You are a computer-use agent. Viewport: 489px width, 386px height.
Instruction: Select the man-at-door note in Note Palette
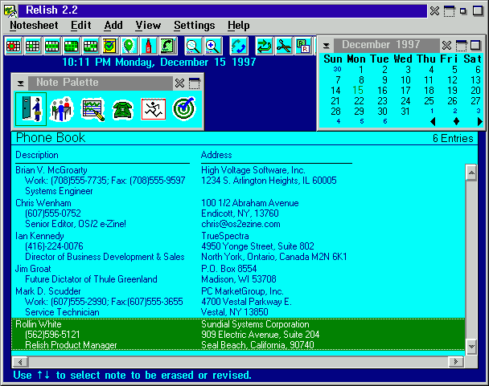(31, 109)
